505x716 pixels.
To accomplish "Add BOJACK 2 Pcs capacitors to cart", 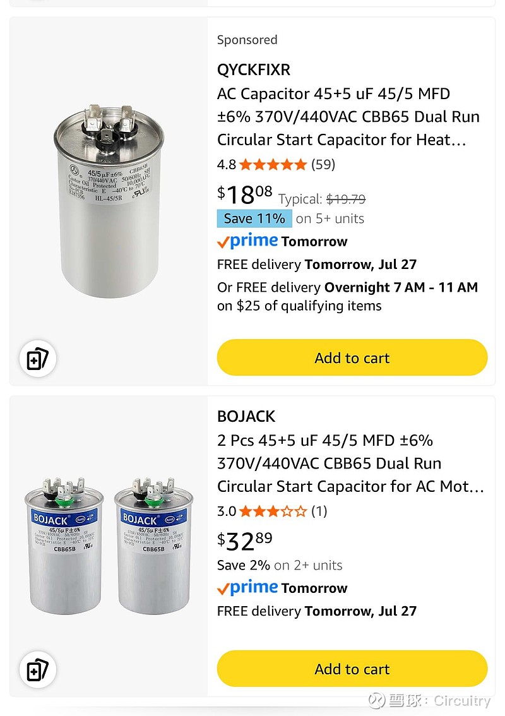I will tap(352, 669).
